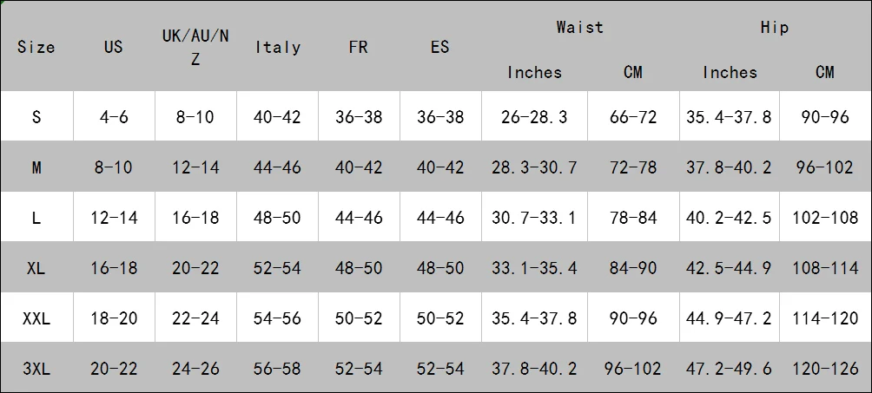Click the XXL size row label

pos(36,318)
